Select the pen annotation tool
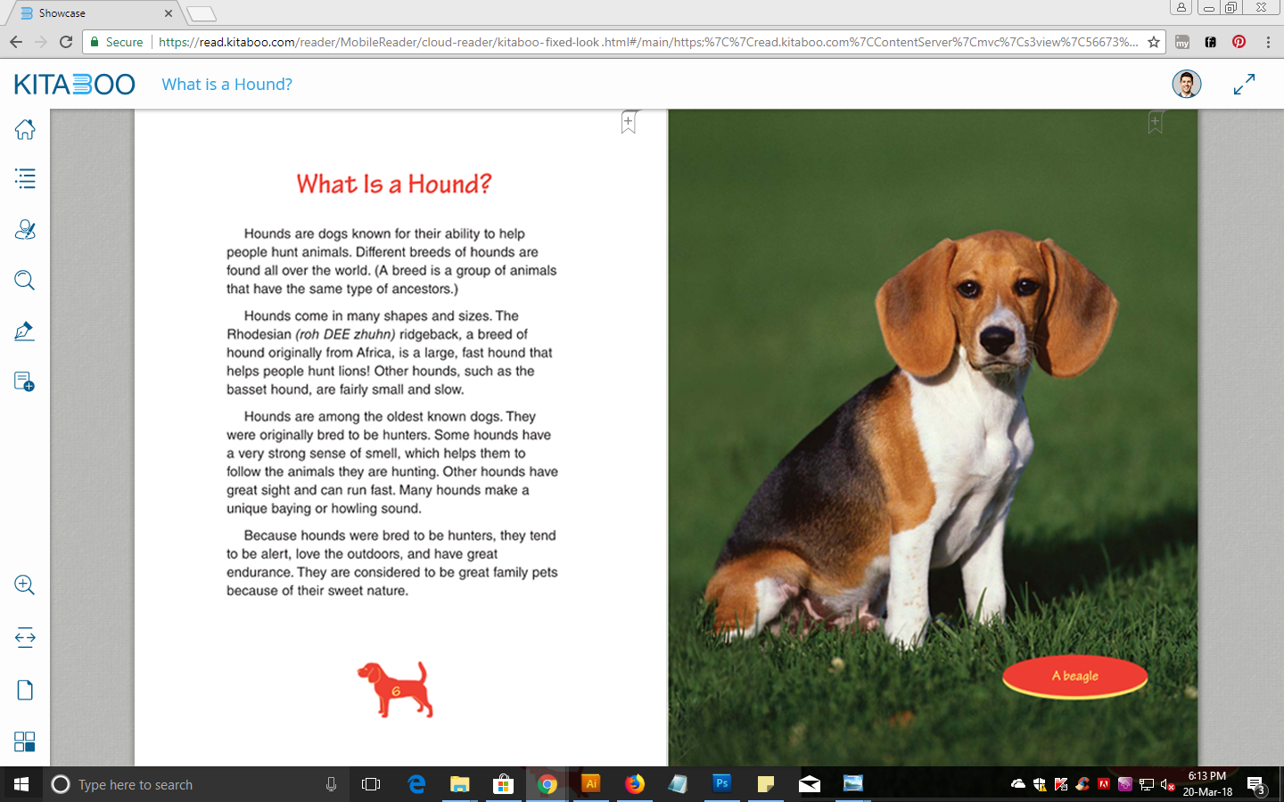The width and height of the screenshot is (1284, 802). pos(25,331)
